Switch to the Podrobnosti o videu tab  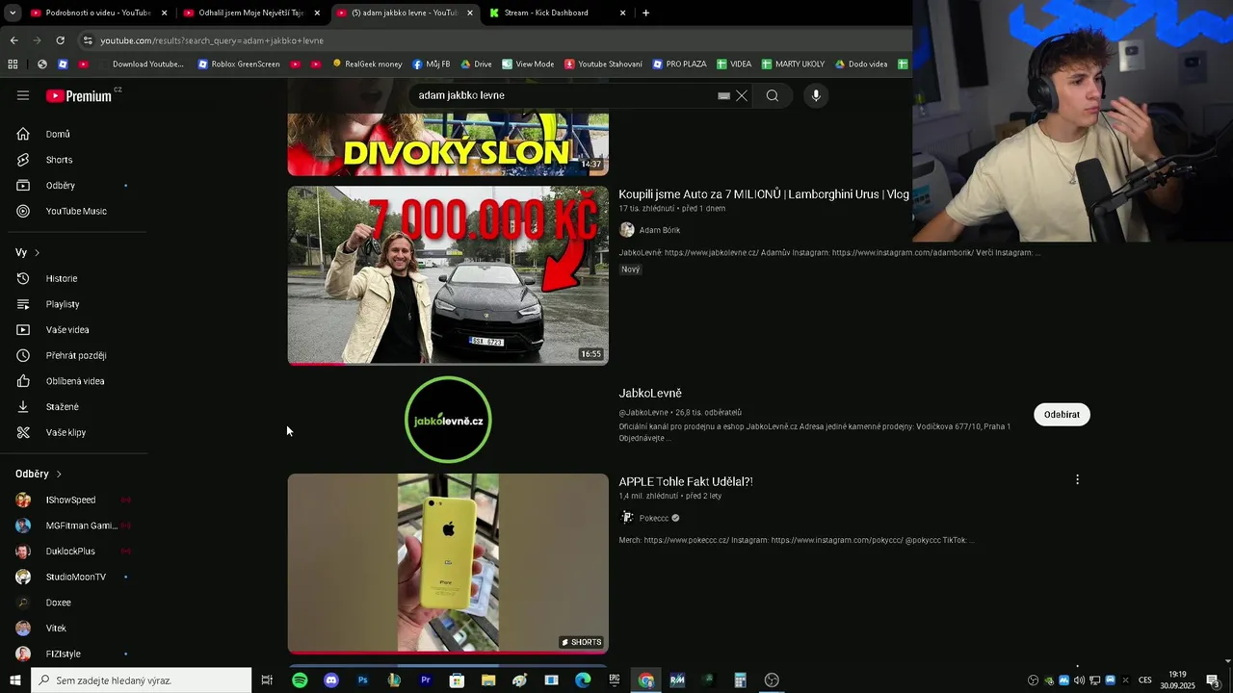click(x=98, y=13)
